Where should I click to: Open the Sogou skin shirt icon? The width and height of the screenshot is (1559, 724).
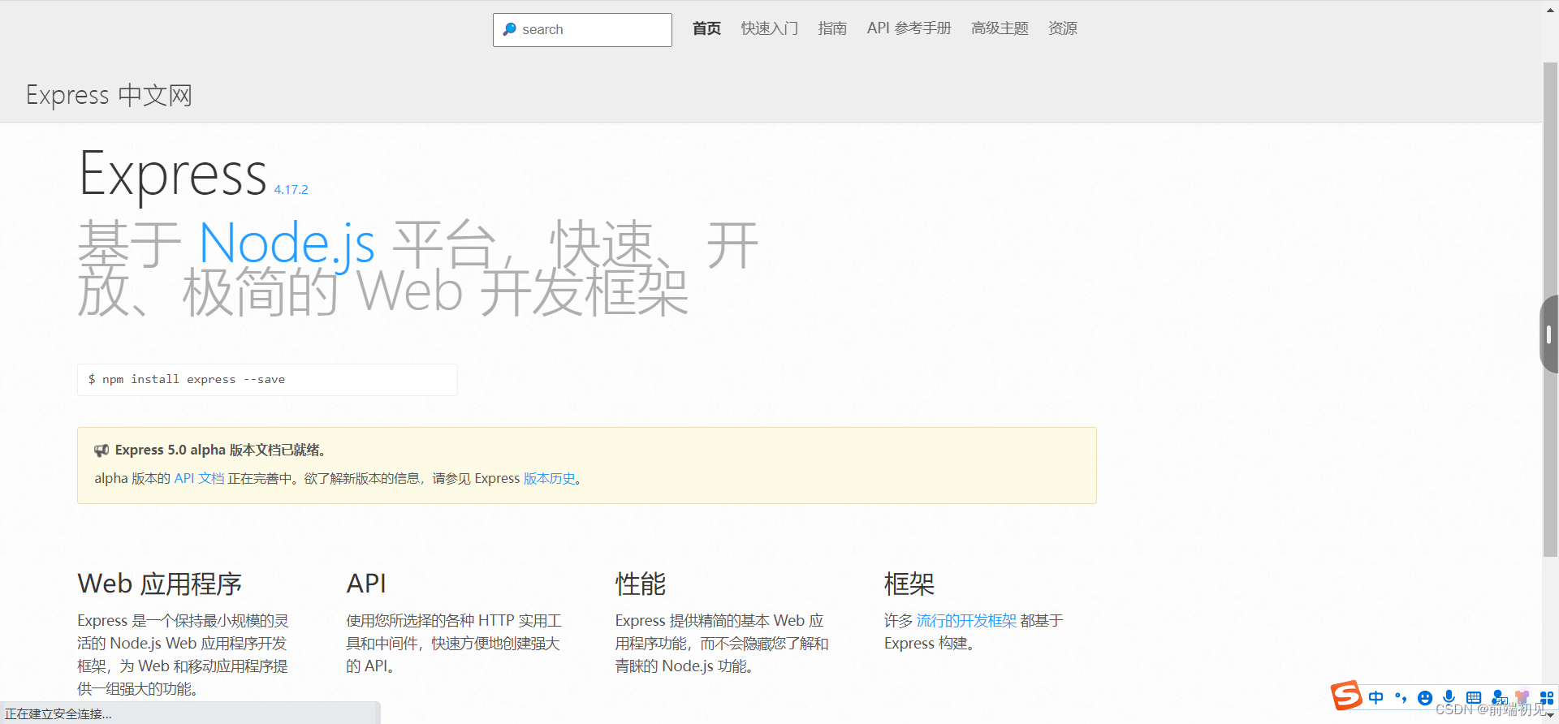1522,697
